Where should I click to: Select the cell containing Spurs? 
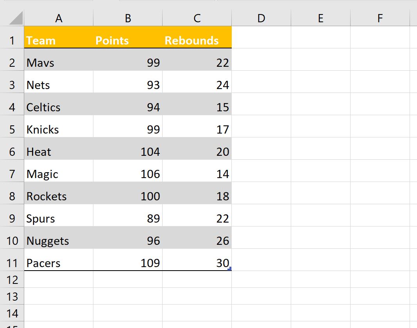[59, 218]
